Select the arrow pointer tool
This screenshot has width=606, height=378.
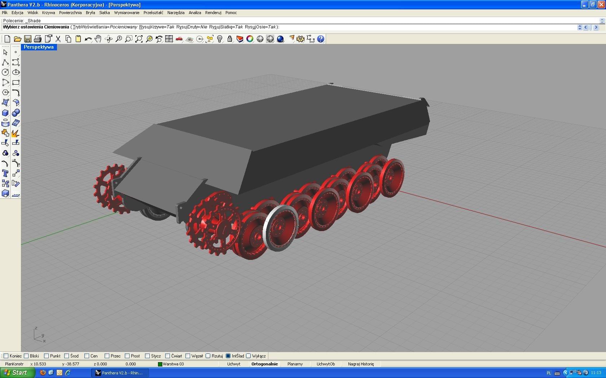(5, 52)
